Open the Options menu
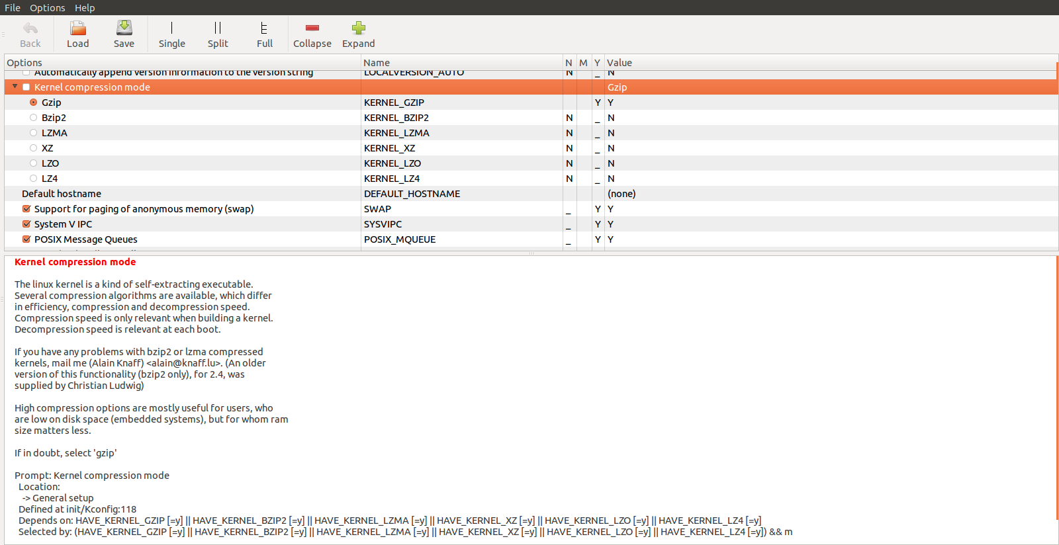The image size is (1059, 545). [47, 8]
